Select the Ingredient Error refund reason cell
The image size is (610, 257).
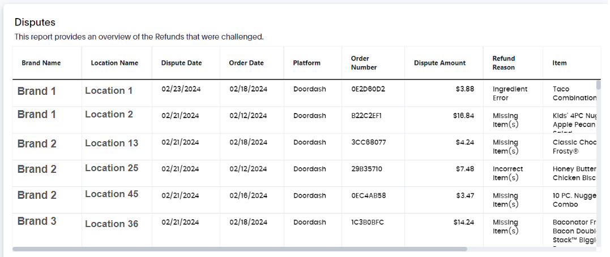510,94
